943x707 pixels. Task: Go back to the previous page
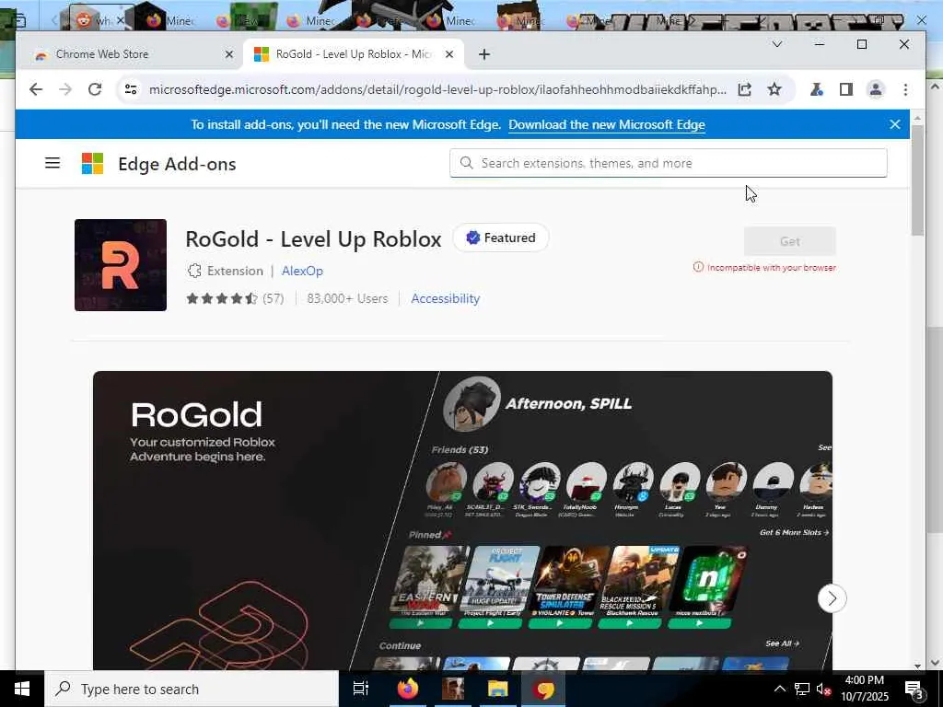tap(36, 89)
